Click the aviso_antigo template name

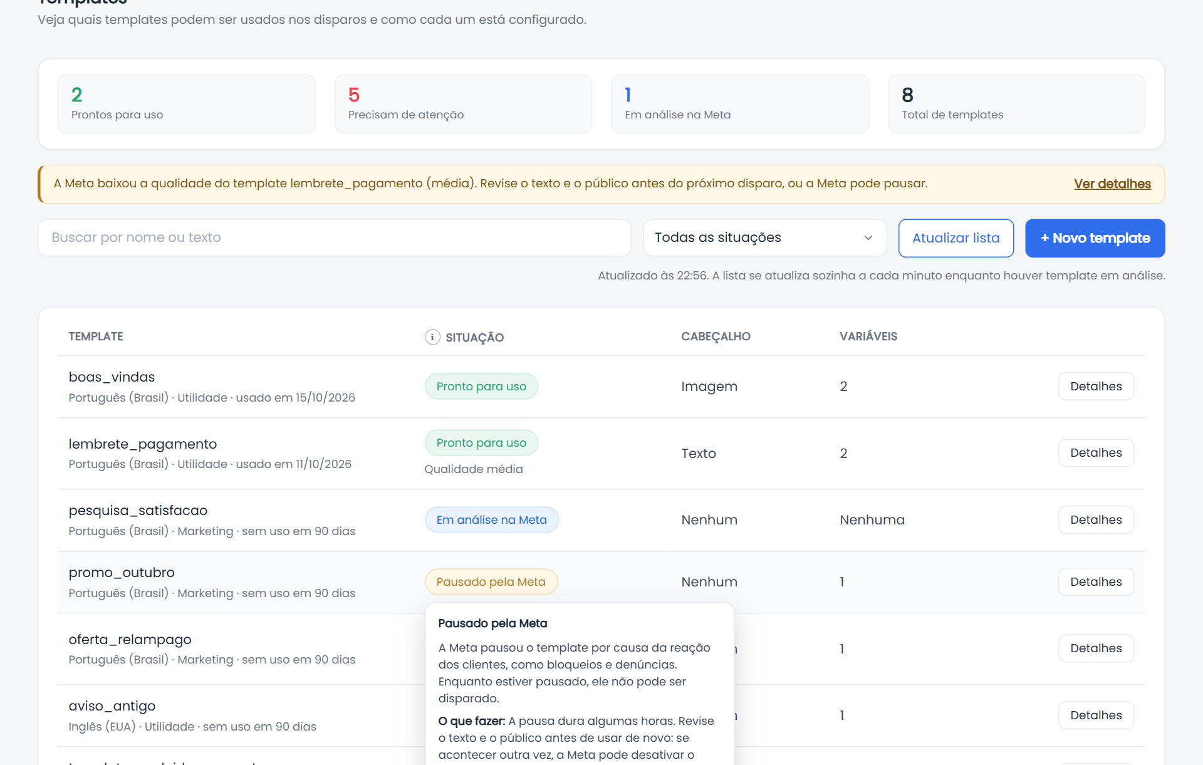(x=112, y=705)
